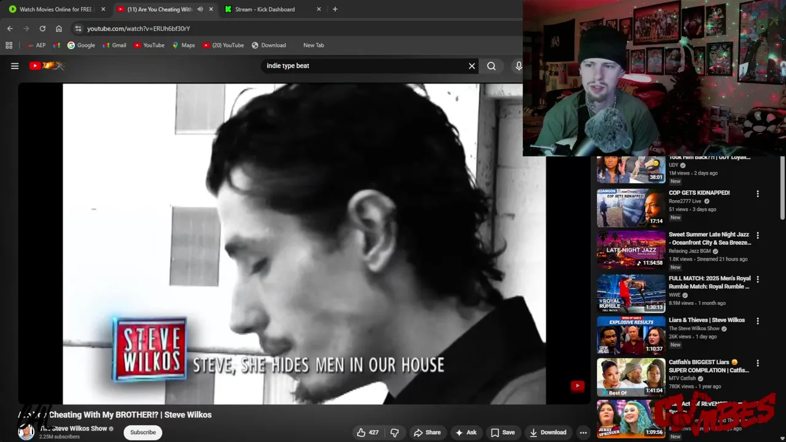Switch to Watch Movies Online tab

click(55, 9)
